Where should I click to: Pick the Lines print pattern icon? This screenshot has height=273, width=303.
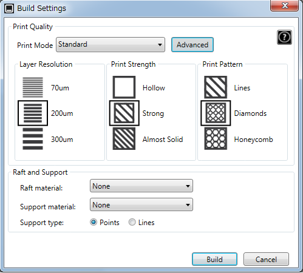tap(216, 87)
